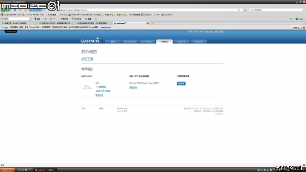Click the Windows Start button
The width and height of the screenshot is (306, 172).
point(7,170)
